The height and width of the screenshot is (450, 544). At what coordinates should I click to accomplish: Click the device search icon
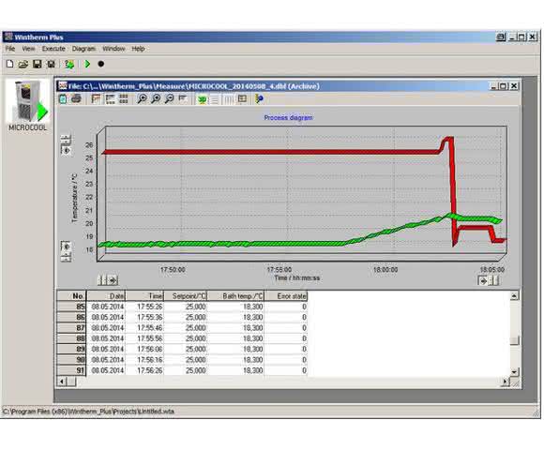pyautogui.click(x=69, y=64)
